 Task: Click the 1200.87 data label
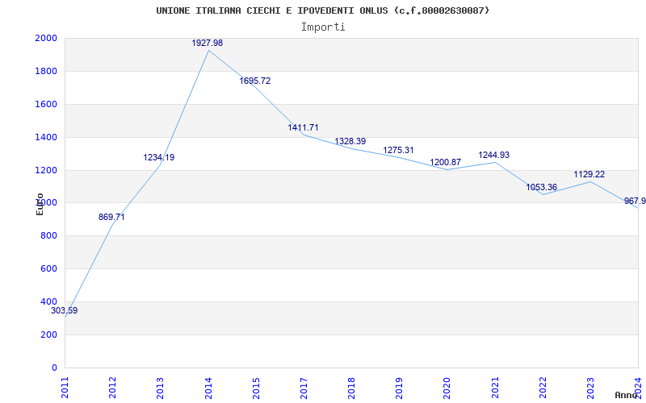[446, 163]
